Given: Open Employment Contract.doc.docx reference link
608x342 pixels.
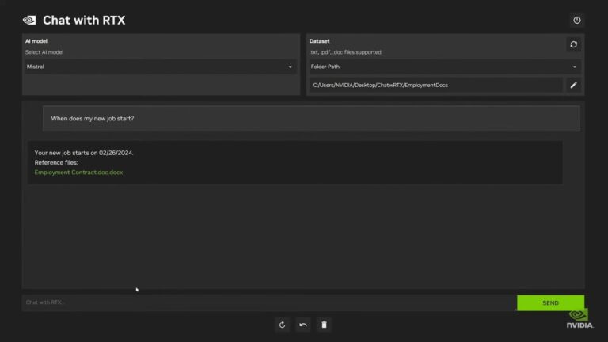Looking at the screenshot, I should [x=78, y=172].
